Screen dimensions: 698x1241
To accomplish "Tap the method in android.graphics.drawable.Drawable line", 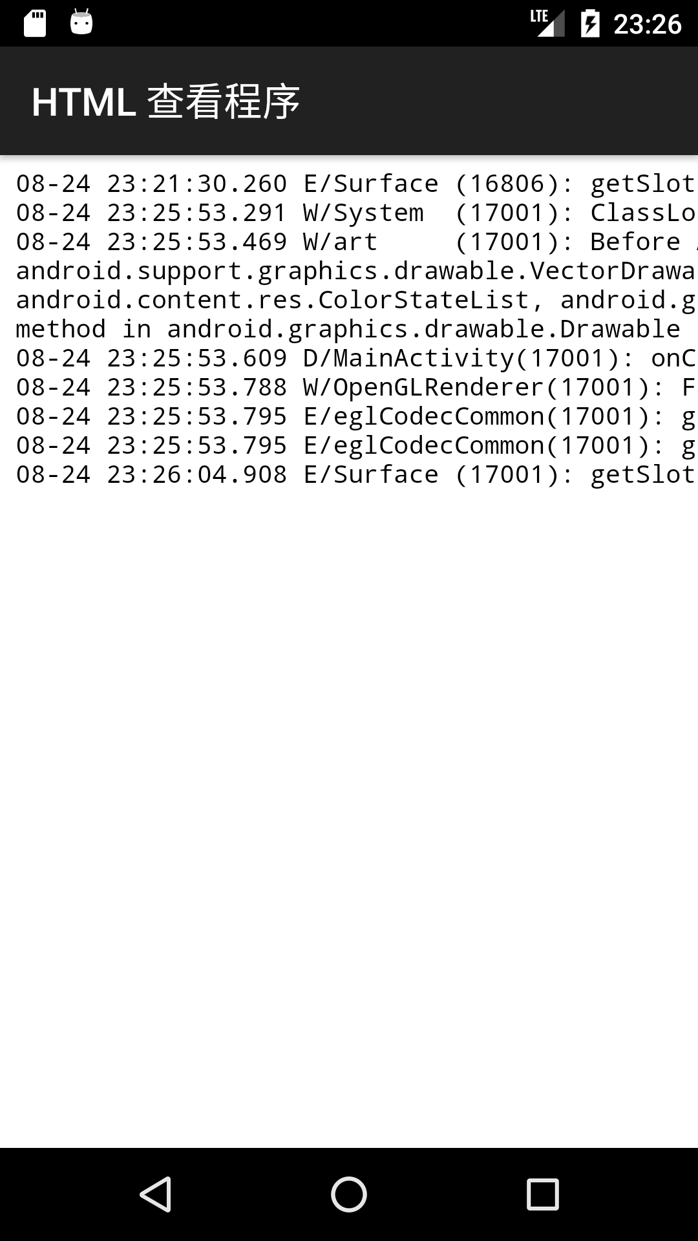I will (x=348, y=329).
